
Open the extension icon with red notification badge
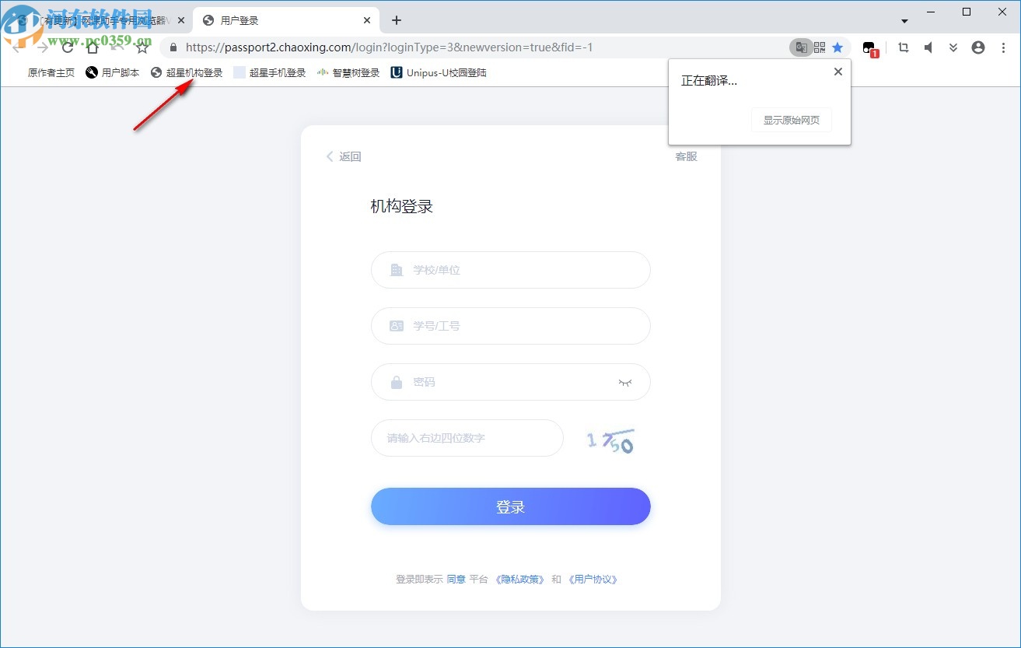tap(869, 47)
